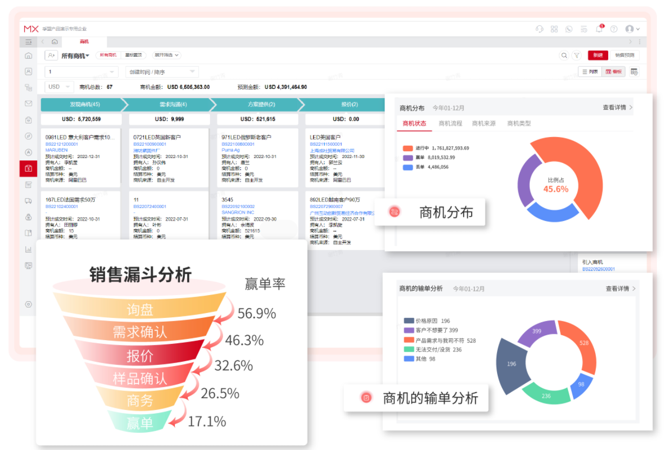
Task: Click the 新建 button to create opportunity
Action: click(598, 56)
